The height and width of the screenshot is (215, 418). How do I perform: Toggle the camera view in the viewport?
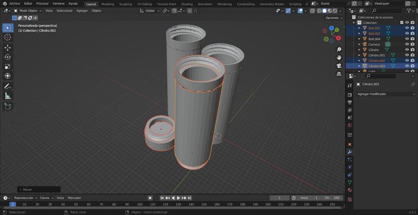[339, 66]
